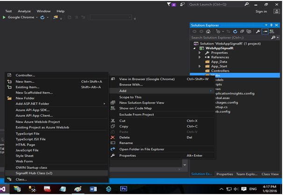Viewport: 283px width, 195px height.
Task: Expand the References node
Action: (199, 57)
